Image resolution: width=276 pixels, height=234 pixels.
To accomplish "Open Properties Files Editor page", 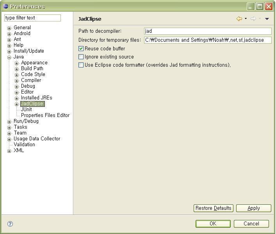I will point(45,115).
